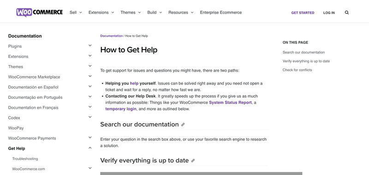The image size is (369, 175).
Task: Expand WooCommerce Payments chevron
Action: point(90,137)
